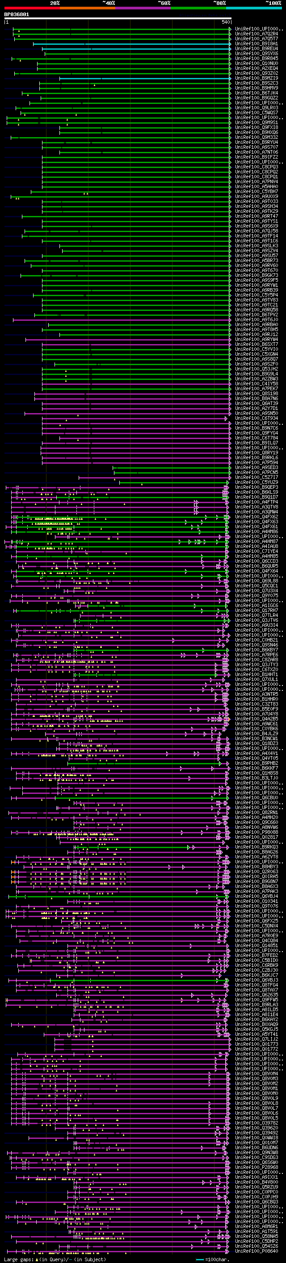Click the UniRef100_C5Y5P4 hit name
This screenshot has height=1263, width=286.
coord(257,295)
